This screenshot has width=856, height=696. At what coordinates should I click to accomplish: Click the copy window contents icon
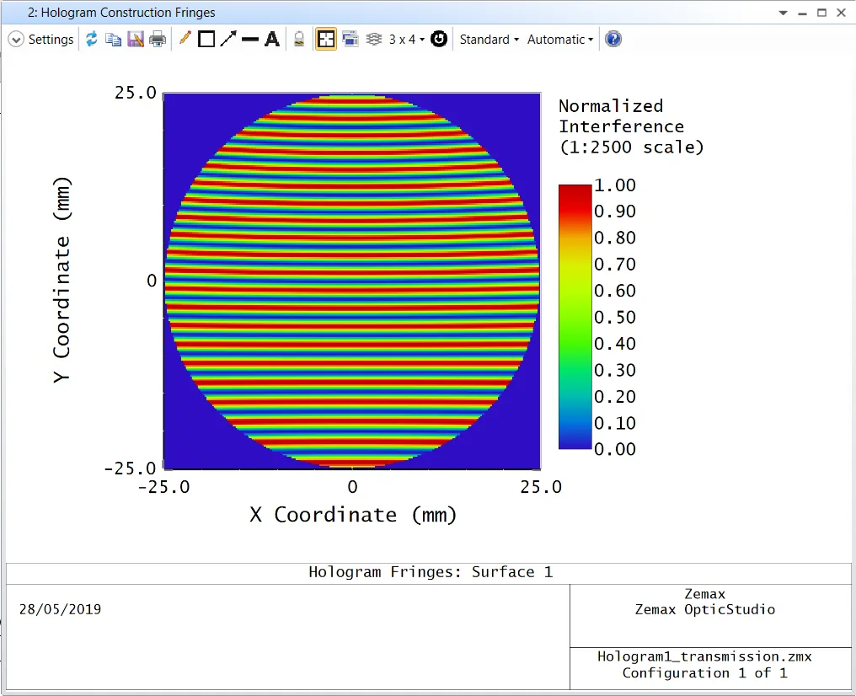113,40
